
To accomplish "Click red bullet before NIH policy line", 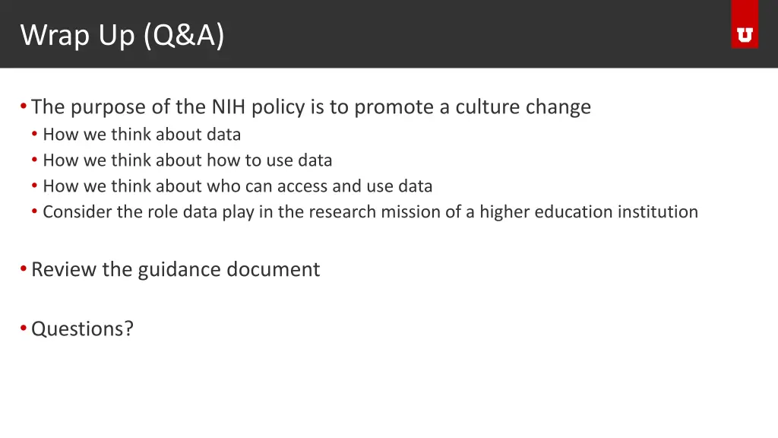I will pyautogui.click(x=24, y=106).
